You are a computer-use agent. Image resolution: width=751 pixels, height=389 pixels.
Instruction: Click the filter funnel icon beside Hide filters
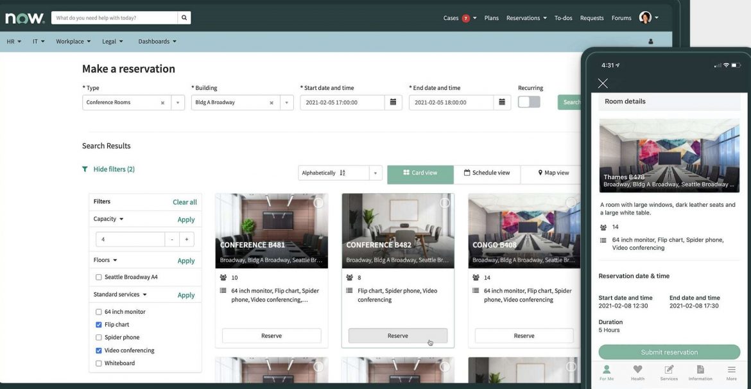pyautogui.click(x=85, y=169)
